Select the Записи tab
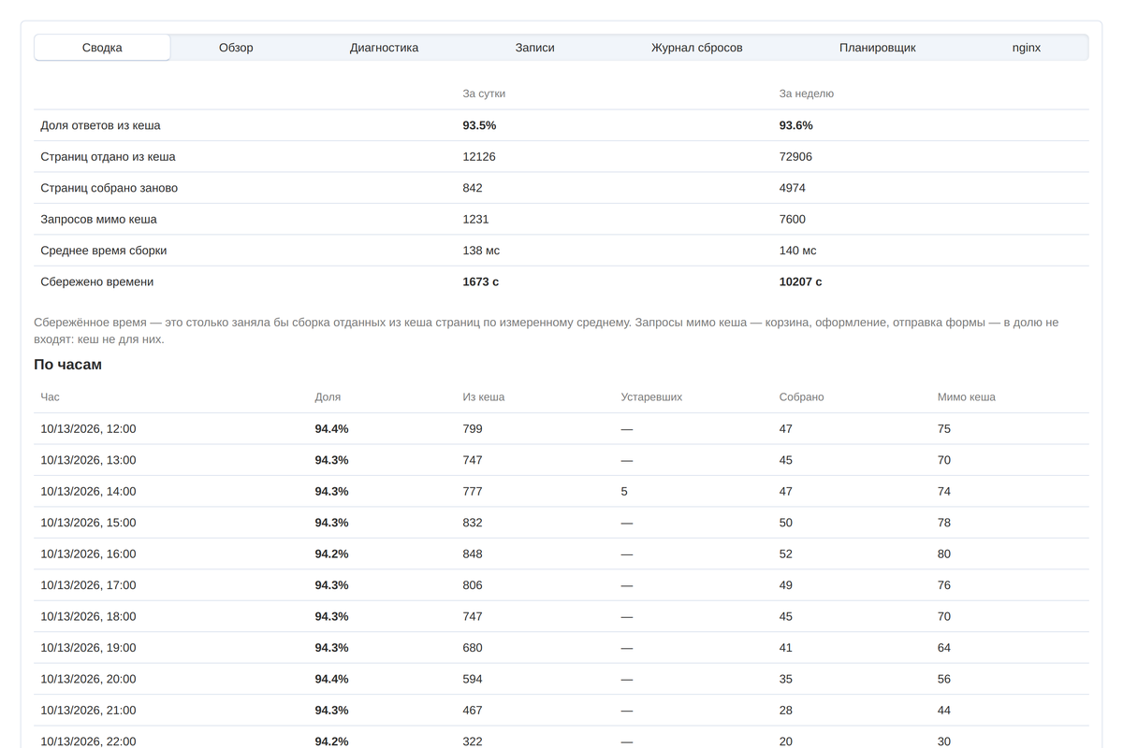The image size is (1123, 748). point(535,48)
